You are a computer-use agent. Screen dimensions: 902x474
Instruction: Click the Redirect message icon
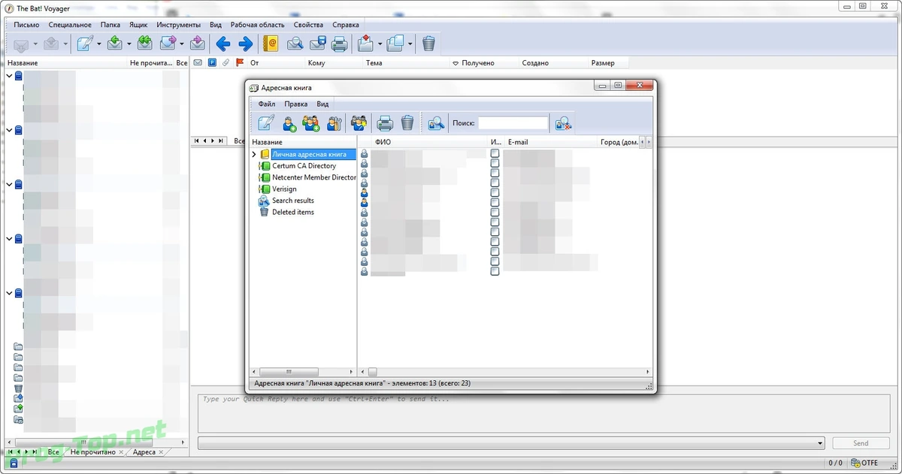pyautogui.click(x=198, y=44)
